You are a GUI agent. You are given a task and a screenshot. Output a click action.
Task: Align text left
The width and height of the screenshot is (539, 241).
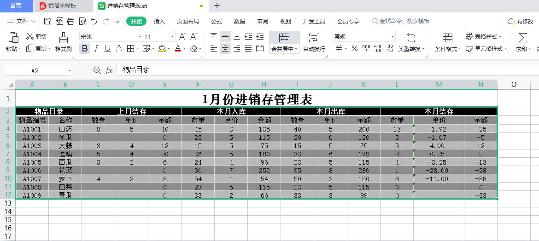[214, 48]
